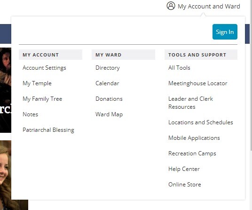
Task: Open the Meetinghouse Locator
Action: click(197, 83)
